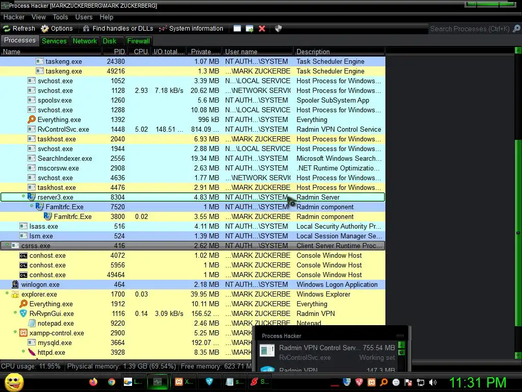Open the Hacker menu
The height and width of the screenshot is (392, 522).
click(x=14, y=17)
